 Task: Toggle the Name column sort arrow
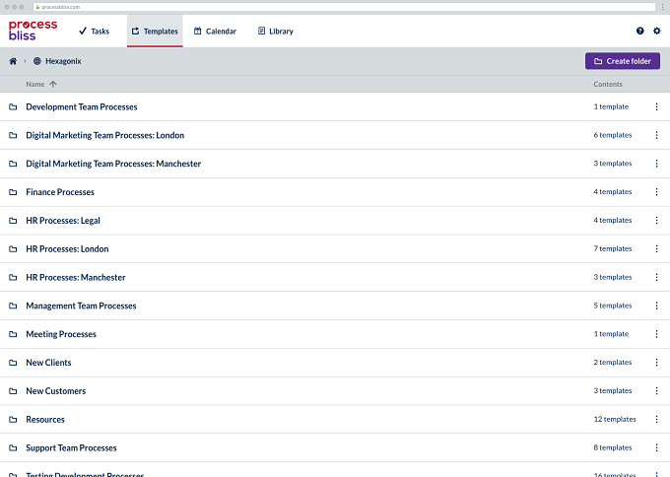(53, 84)
